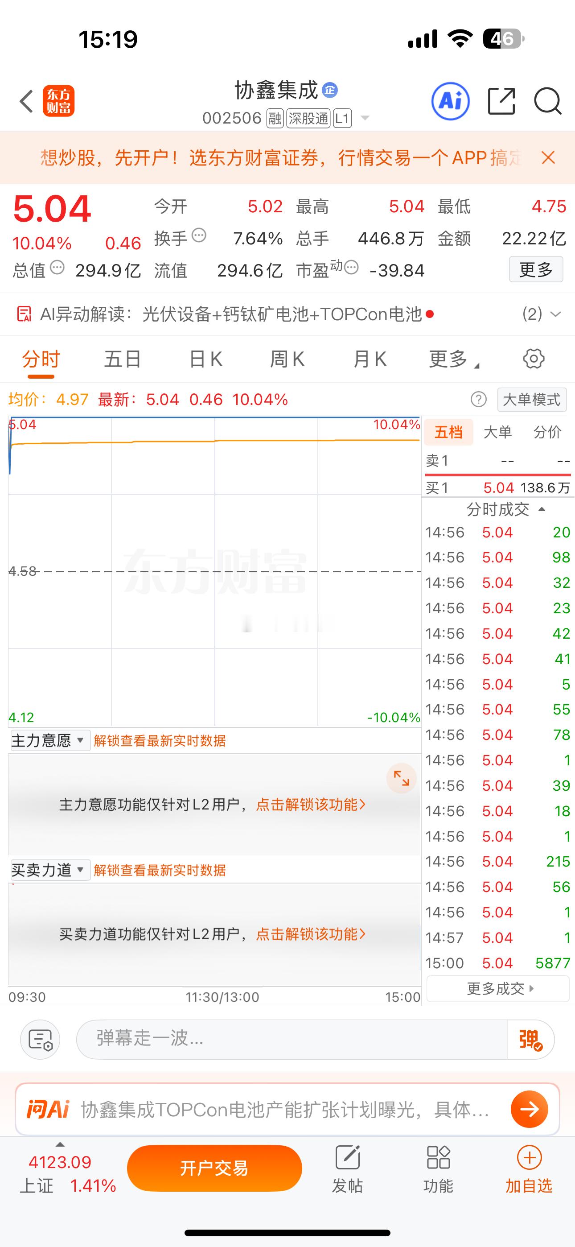Expand the 主力意愿 chart panel
This screenshot has width=575, height=1247.
[401, 778]
